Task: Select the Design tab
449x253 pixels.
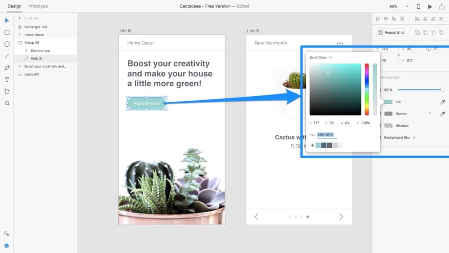Action: 14,6
